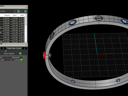Click the Total Gem Count value field
This screenshot has width=128, height=96.
pos(25,48)
